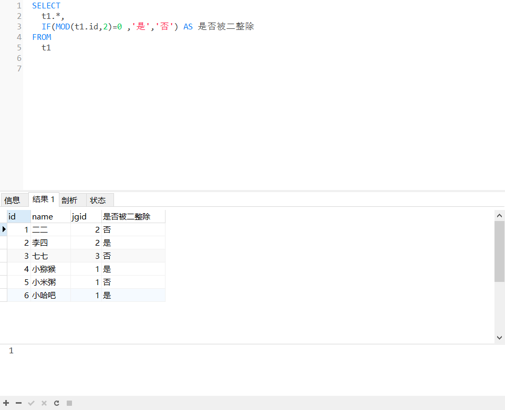Add a new record with the plus icon

(x=7, y=403)
